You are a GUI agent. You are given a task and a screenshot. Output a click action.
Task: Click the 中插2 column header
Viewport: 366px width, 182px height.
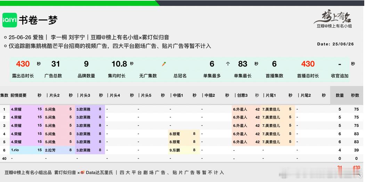click(x=210, y=95)
